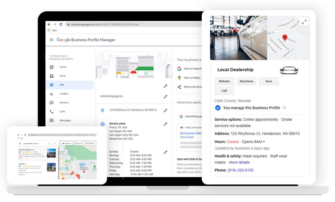Click the Call button
The width and height of the screenshot is (335, 202).
224,91
